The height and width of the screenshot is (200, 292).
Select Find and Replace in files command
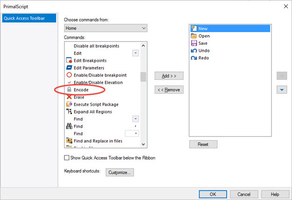click(102, 141)
